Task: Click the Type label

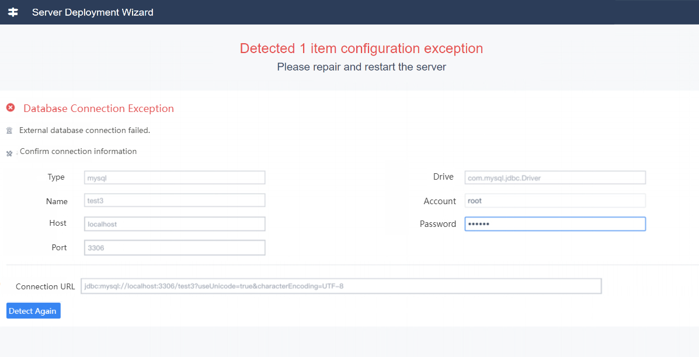Action: pos(56,177)
